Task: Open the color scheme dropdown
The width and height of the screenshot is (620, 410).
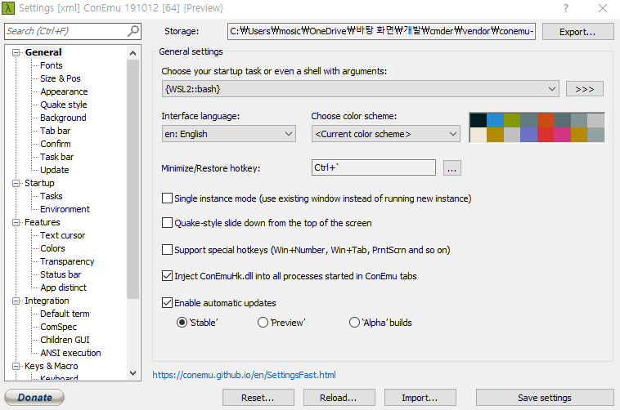Action: click(x=385, y=134)
